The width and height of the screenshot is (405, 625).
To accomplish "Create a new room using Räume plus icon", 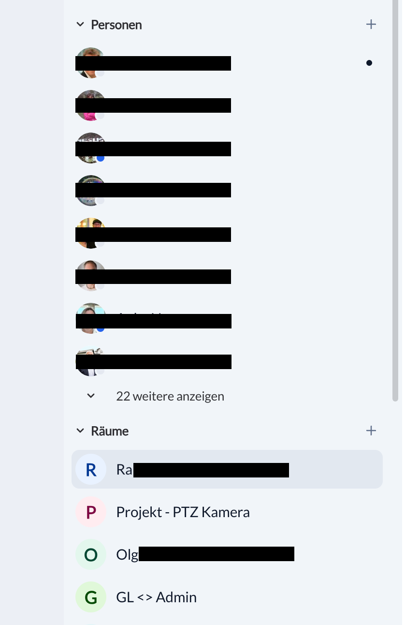I will 371,431.
